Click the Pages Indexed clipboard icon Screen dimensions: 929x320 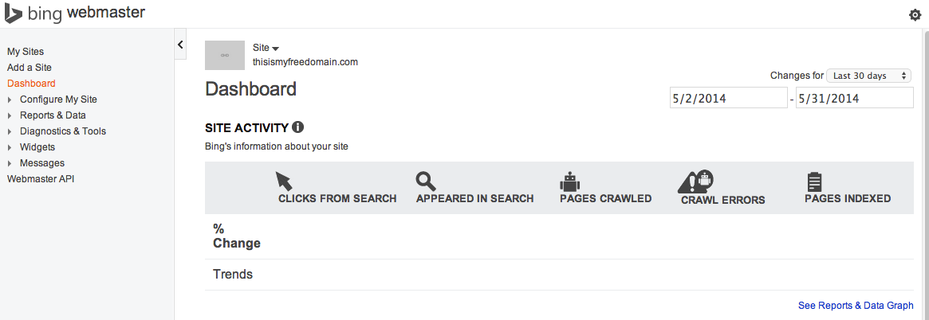click(814, 181)
